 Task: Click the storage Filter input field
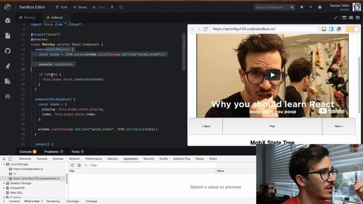153,165
